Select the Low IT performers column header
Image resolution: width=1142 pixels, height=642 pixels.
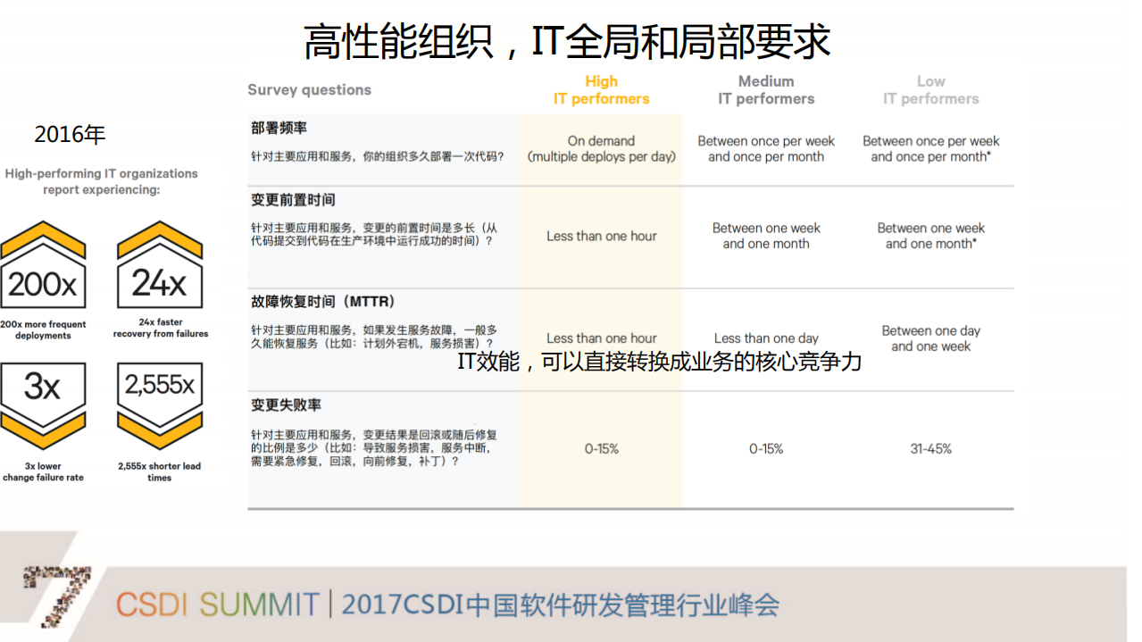[931, 89]
